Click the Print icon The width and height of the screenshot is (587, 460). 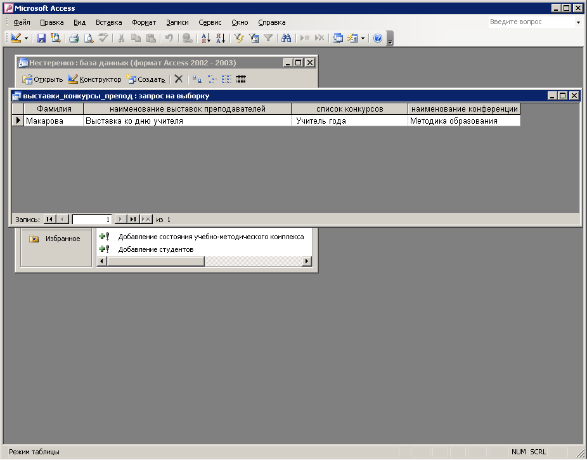[x=74, y=38]
